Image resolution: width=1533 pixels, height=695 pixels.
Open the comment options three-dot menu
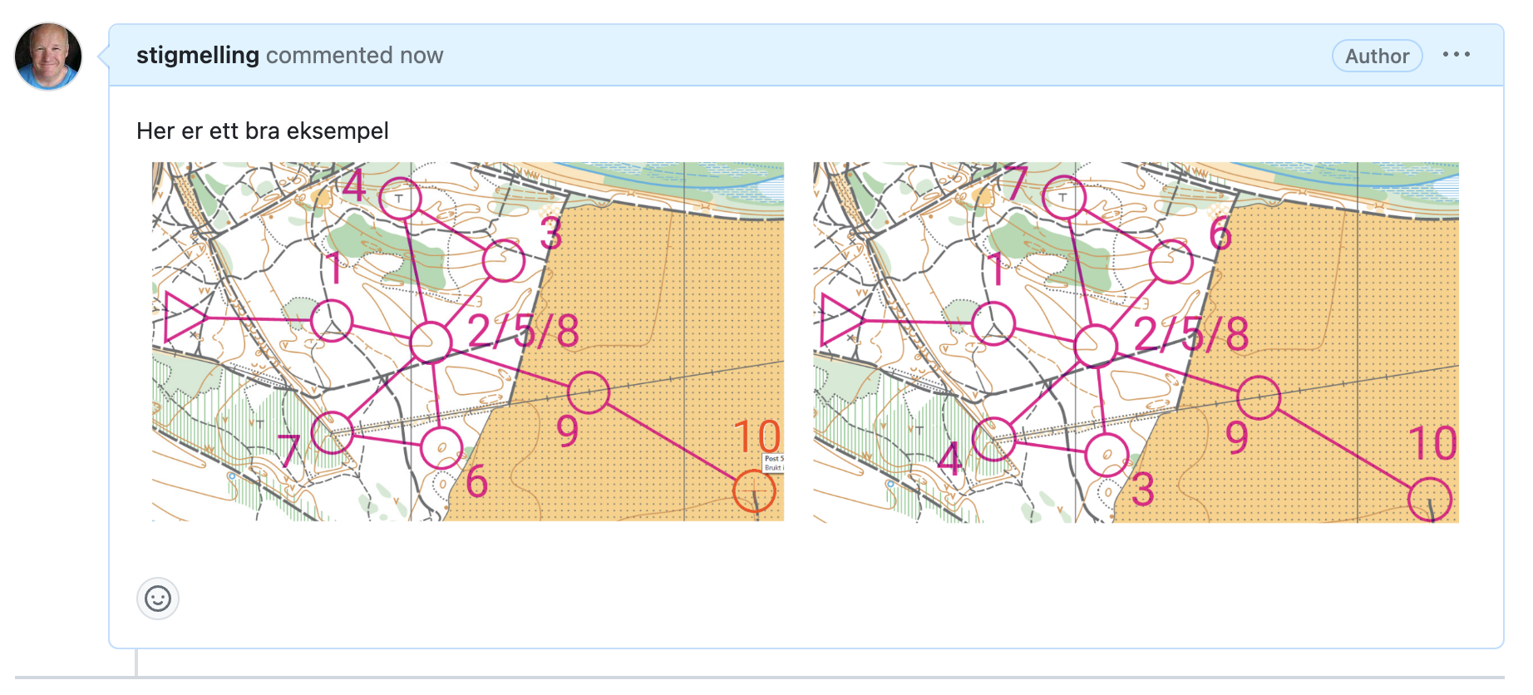[x=1456, y=55]
